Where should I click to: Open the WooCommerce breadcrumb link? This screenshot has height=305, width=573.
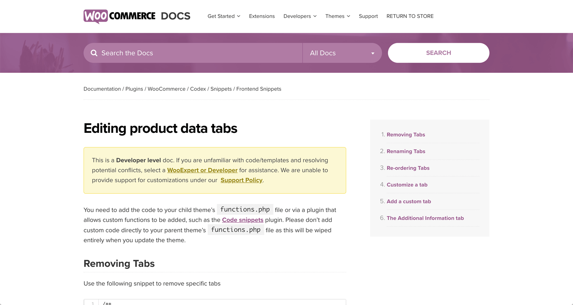[x=167, y=89]
